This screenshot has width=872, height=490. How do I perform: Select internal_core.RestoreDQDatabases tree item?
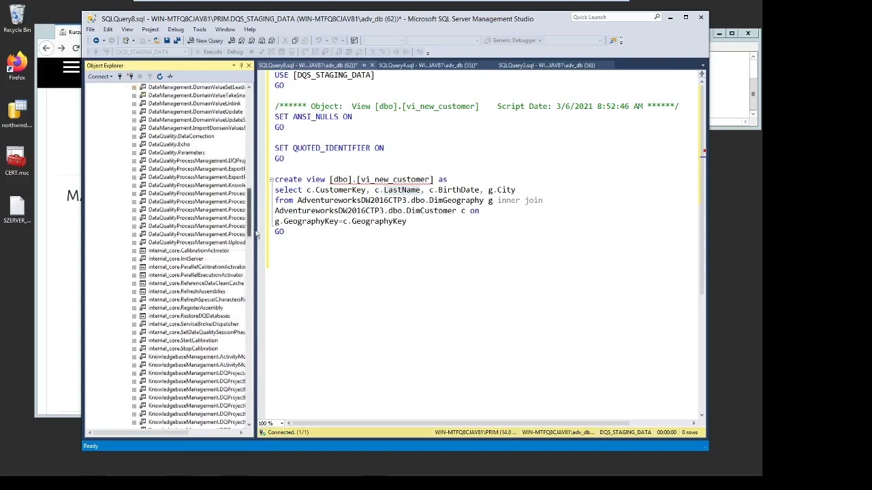189,316
